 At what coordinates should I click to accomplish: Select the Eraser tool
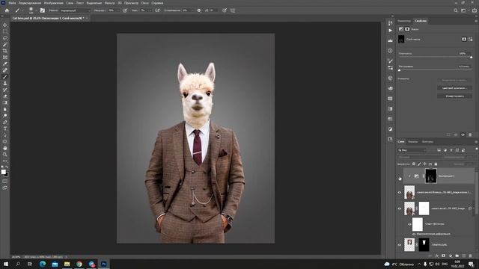5,96
